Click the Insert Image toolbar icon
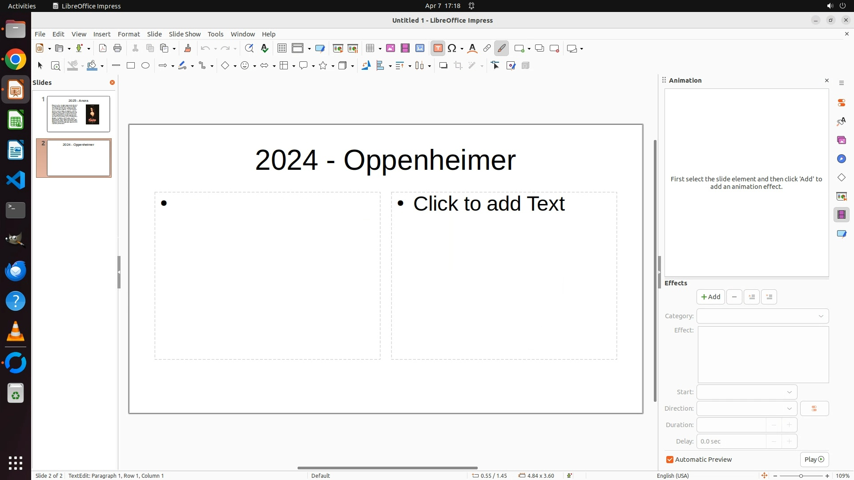The width and height of the screenshot is (854, 480). [391, 48]
